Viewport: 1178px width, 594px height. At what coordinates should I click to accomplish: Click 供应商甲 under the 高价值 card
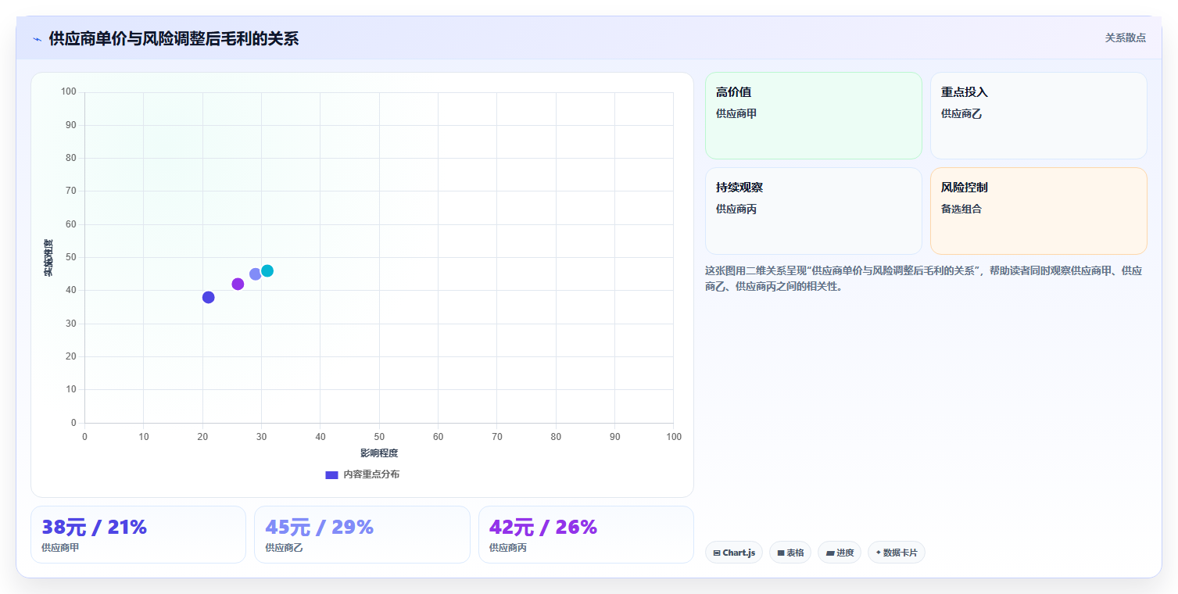[736, 113]
